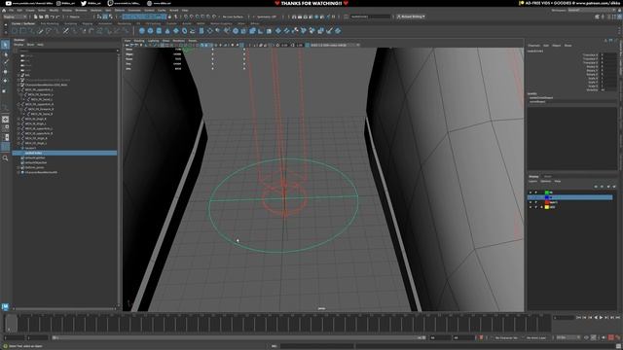The width and height of the screenshot is (623, 350).
Task: Jump to the end of playback range
Action: [x=617, y=318]
